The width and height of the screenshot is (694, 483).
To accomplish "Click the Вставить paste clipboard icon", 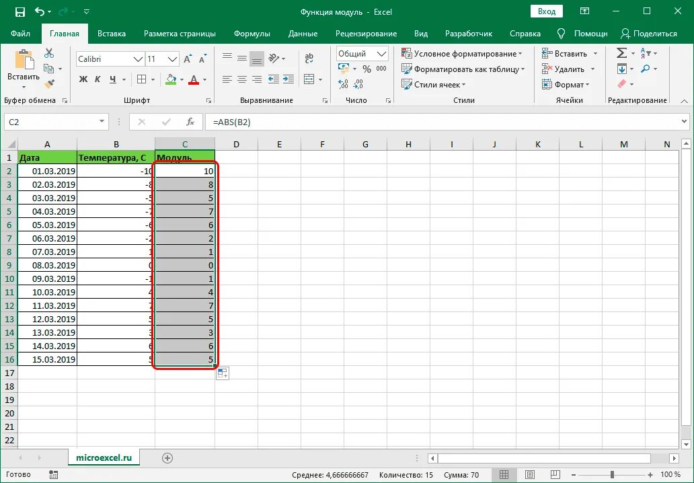I will [24, 61].
